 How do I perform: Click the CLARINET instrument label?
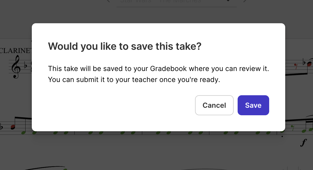point(16,51)
